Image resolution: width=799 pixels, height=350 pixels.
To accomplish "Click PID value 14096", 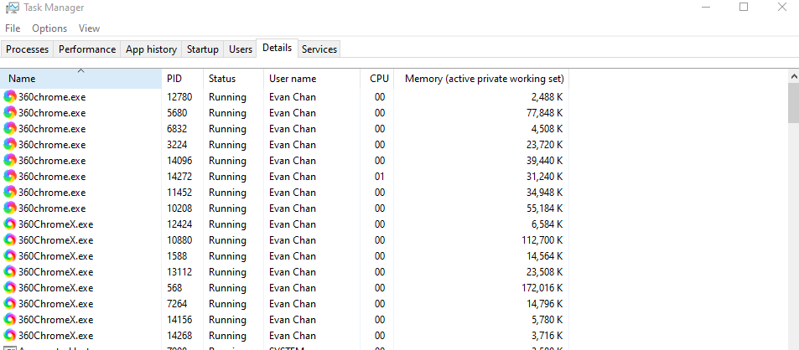I will tap(179, 160).
